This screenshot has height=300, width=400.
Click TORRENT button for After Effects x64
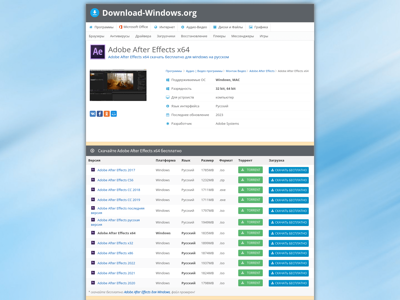250,233
